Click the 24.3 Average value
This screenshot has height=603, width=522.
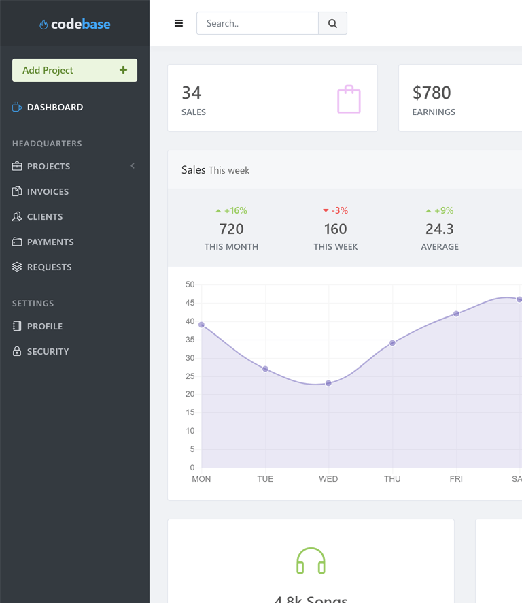tap(439, 229)
